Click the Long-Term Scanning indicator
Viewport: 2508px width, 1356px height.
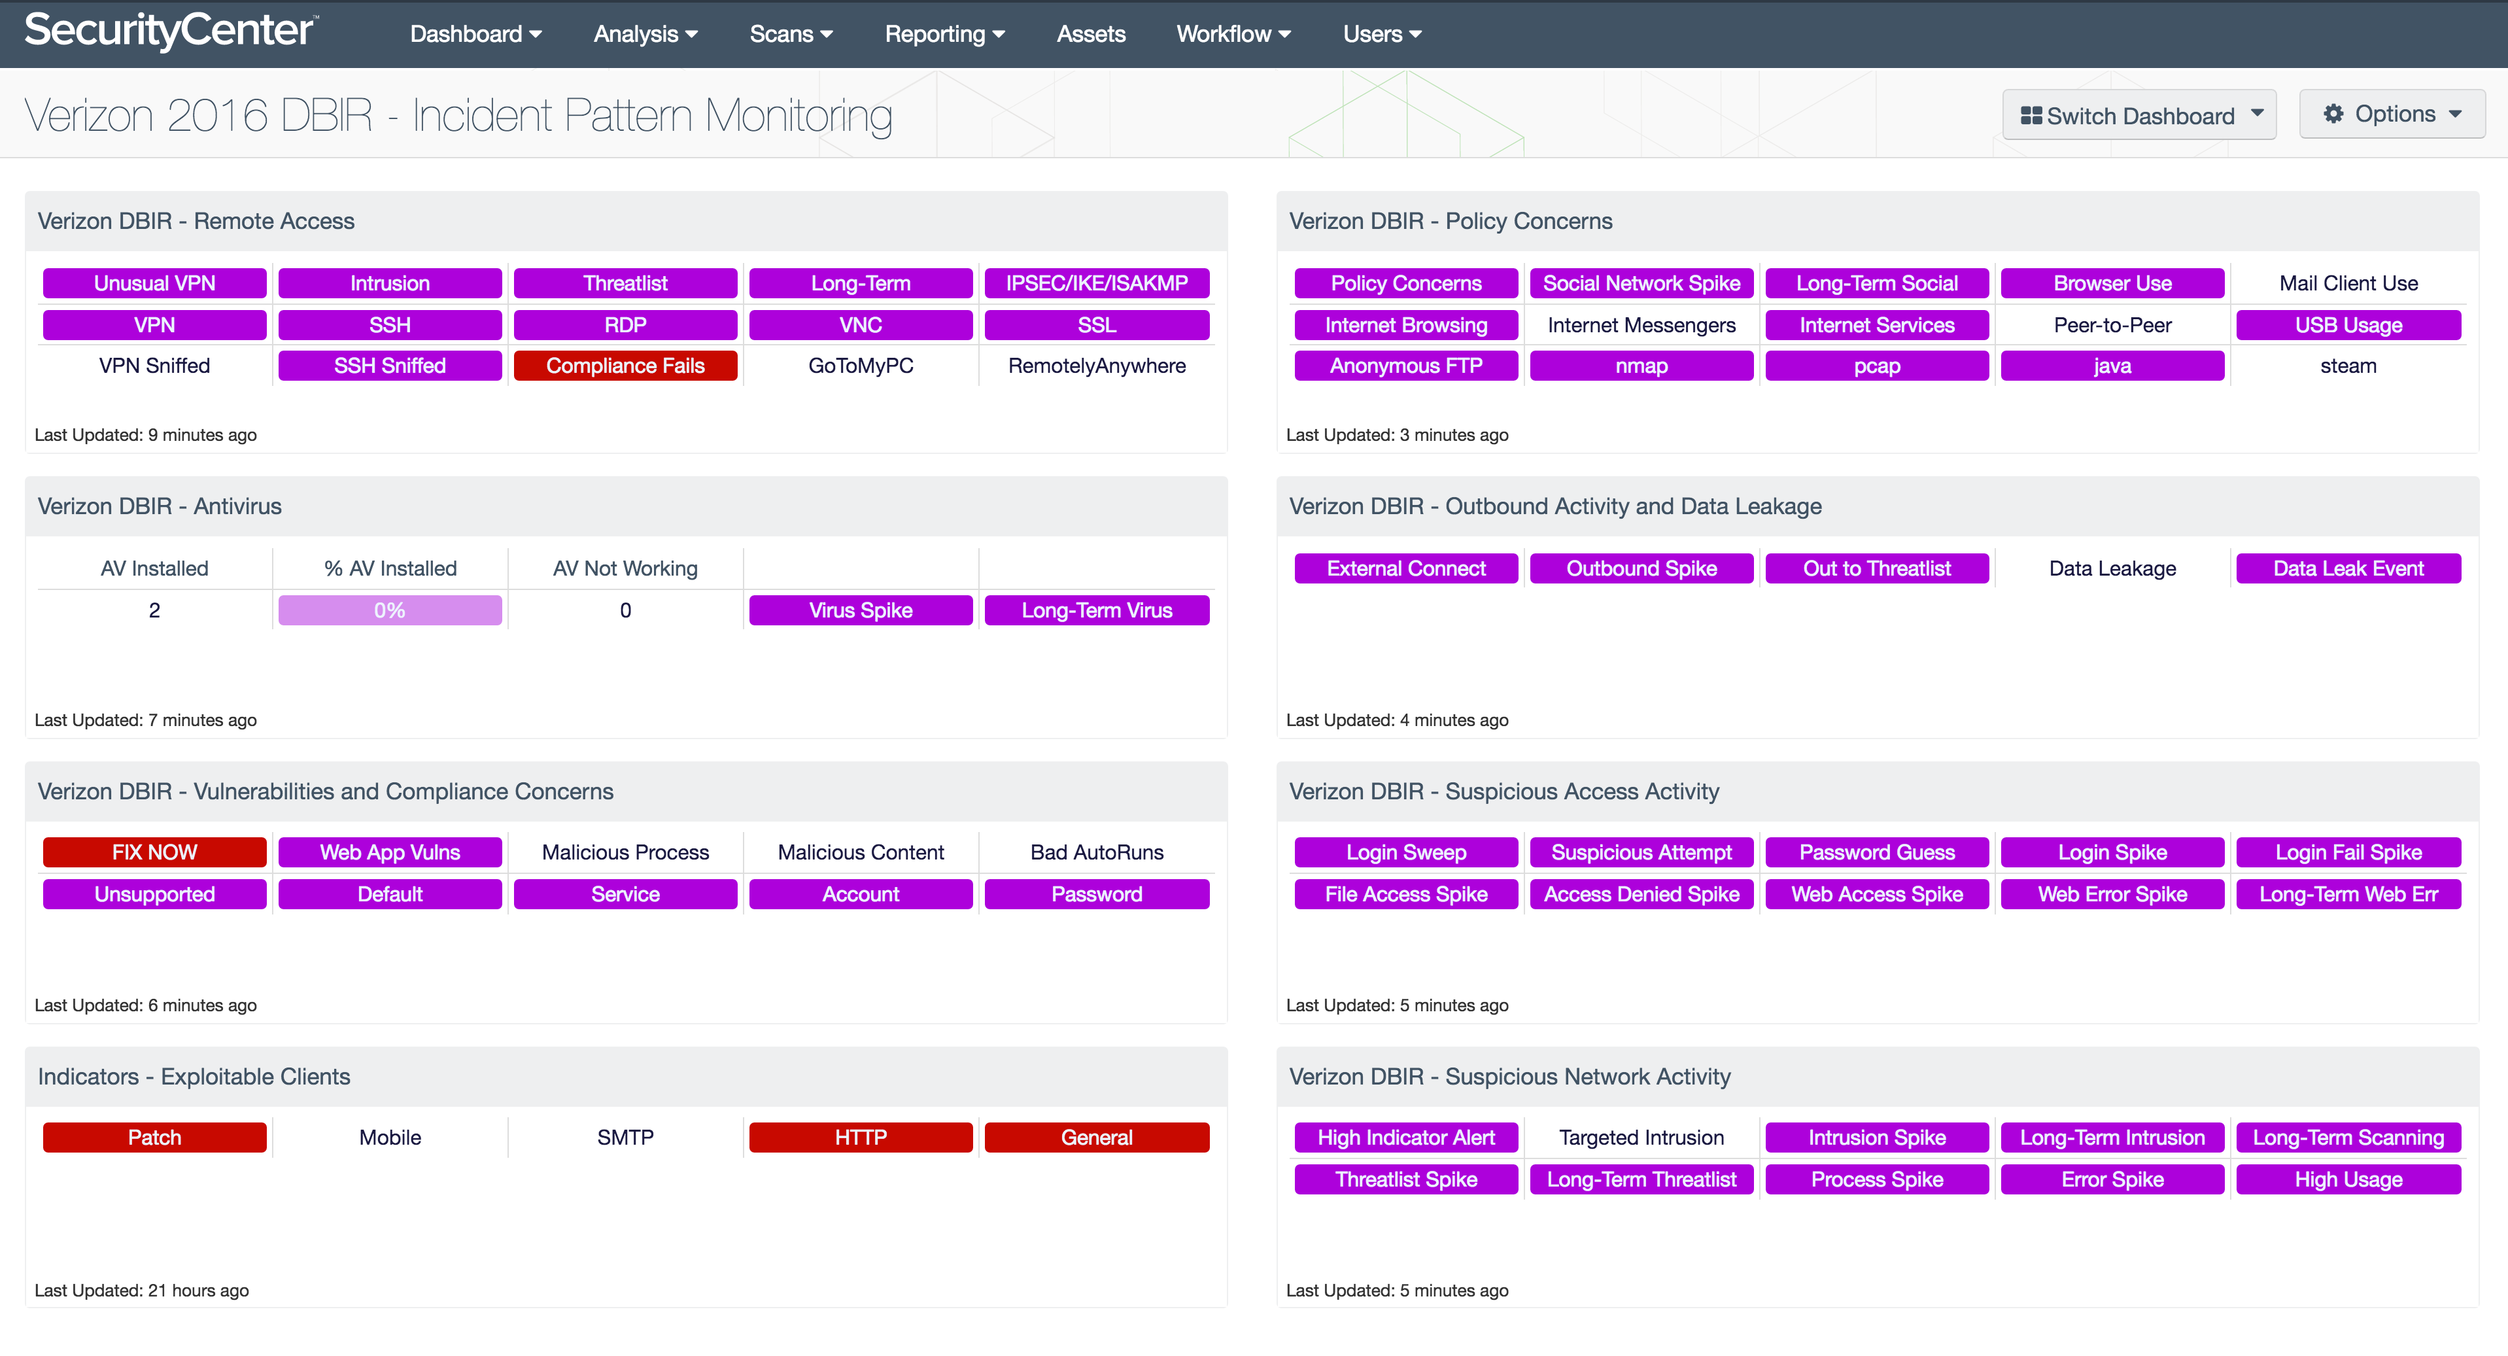tap(2349, 1138)
